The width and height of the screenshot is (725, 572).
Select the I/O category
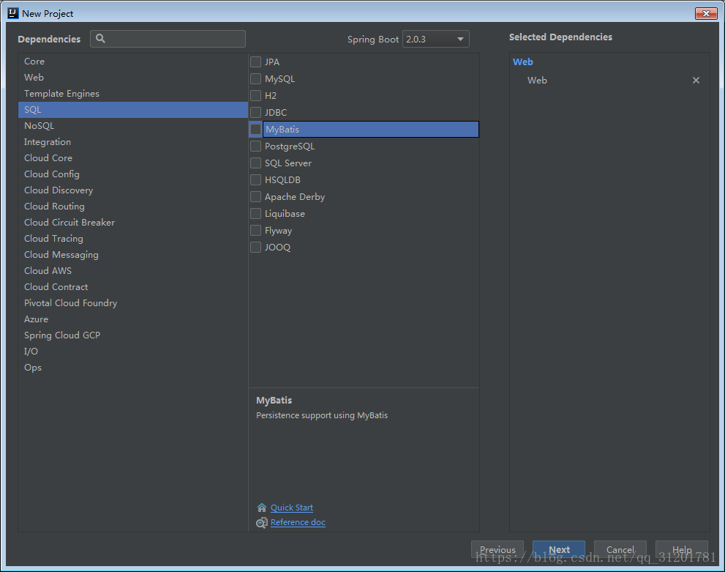[132, 352]
